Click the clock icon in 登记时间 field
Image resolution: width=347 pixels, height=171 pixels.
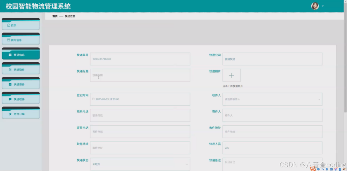click(x=93, y=99)
